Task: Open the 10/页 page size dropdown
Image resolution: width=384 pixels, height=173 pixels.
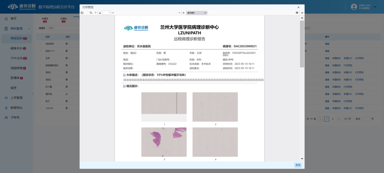Action: (x=348, y=119)
